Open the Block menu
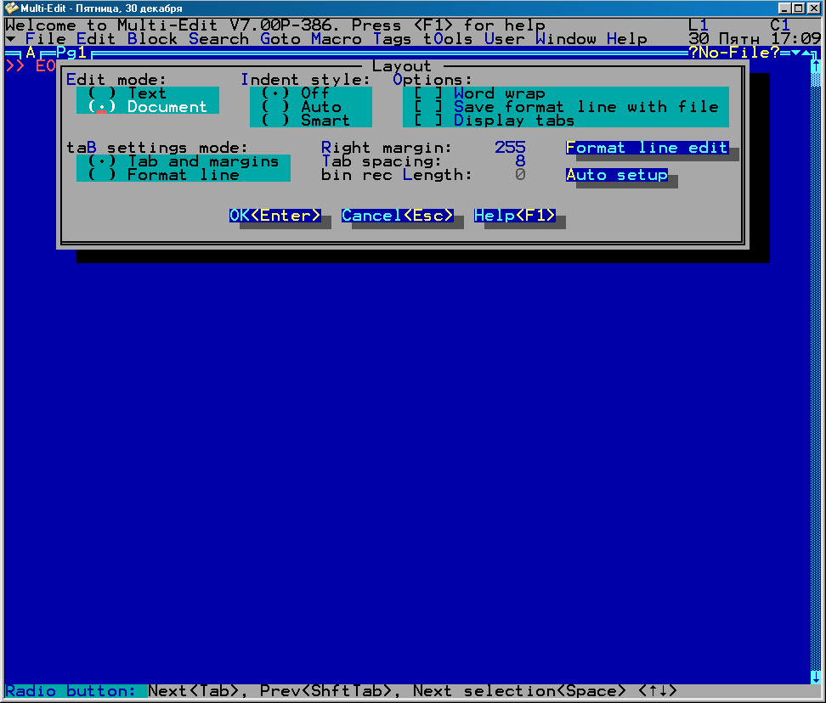This screenshot has height=703, width=826. (152, 39)
